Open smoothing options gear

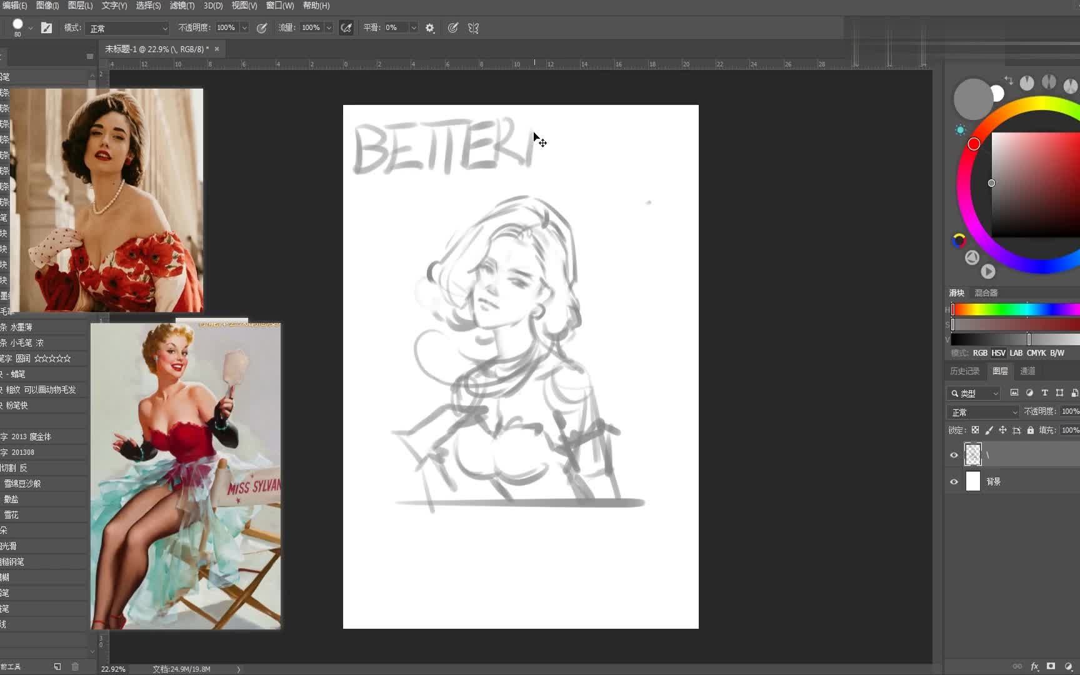(430, 27)
